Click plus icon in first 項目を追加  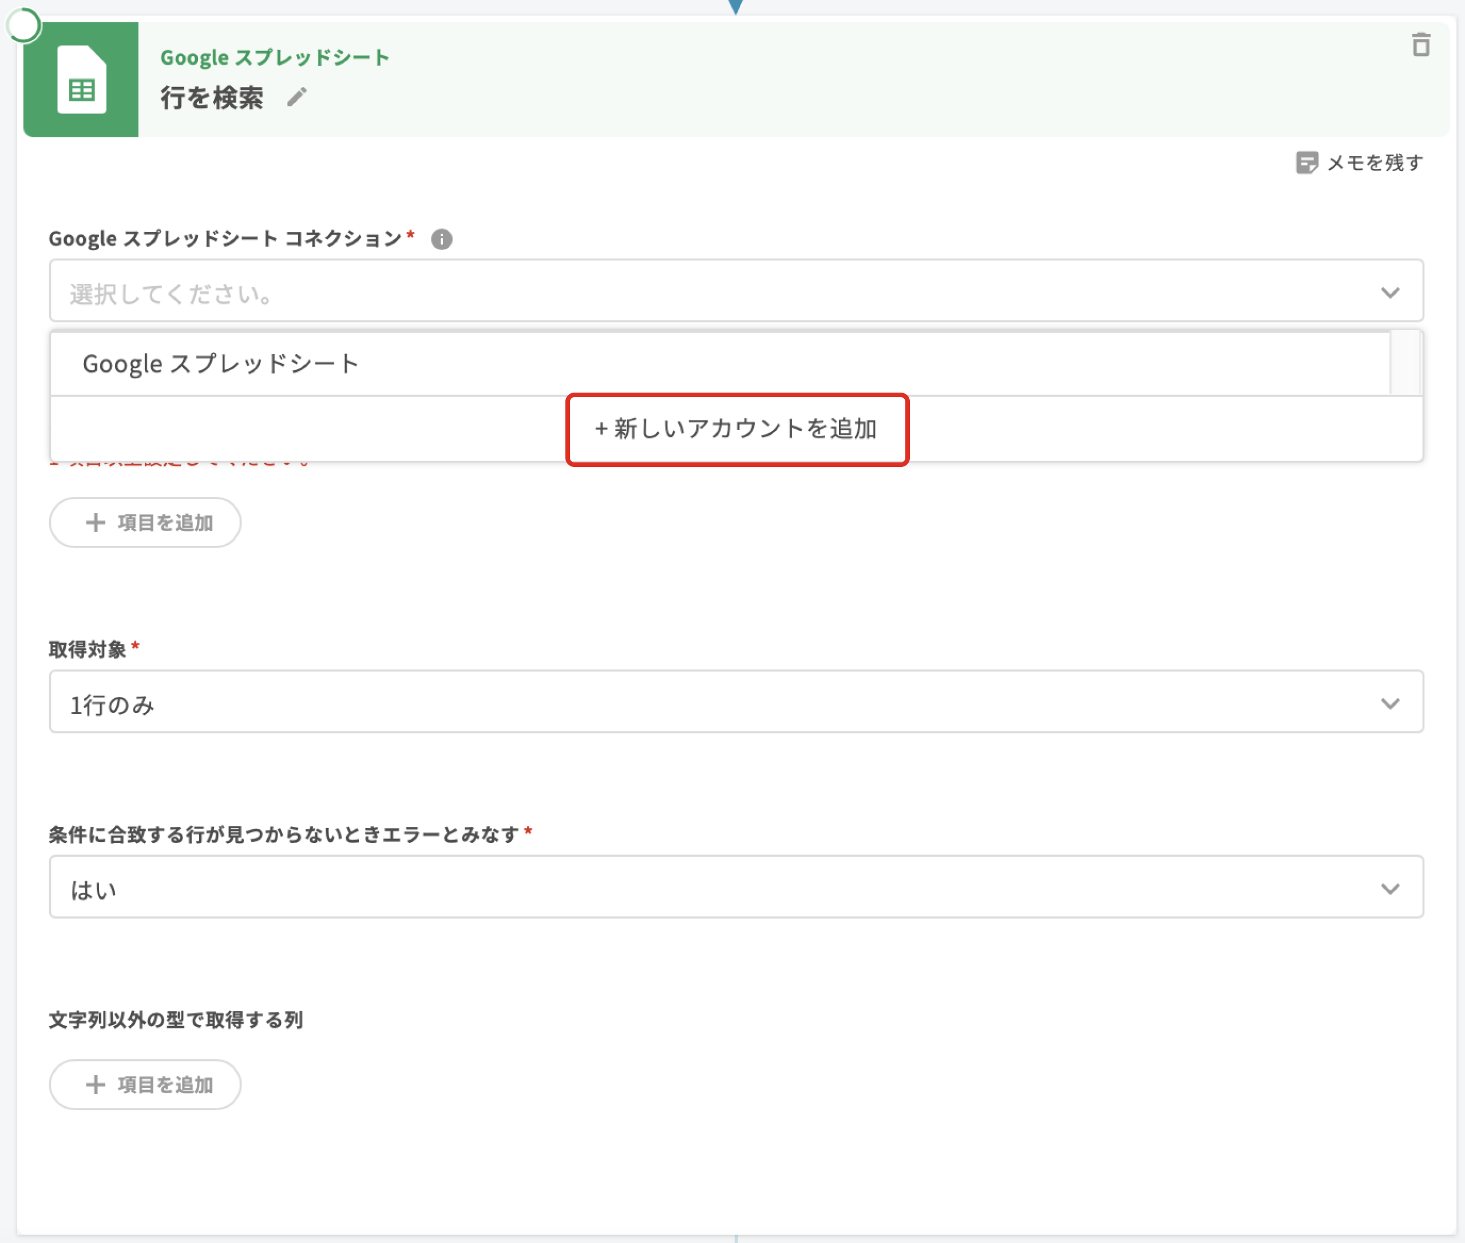[x=95, y=522]
